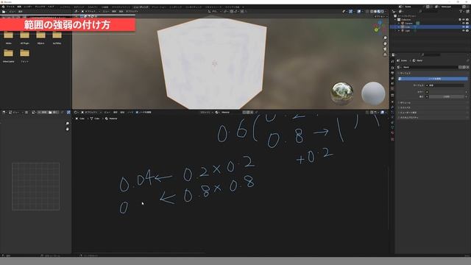The height and width of the screenshot is (265, 471).
Task: Toggle Cube render camera icon in outliner
Action: click(x=467, y=27)
